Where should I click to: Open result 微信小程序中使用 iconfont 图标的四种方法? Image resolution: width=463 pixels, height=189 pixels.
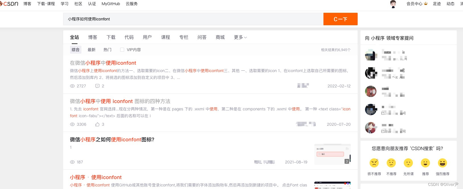120,101
